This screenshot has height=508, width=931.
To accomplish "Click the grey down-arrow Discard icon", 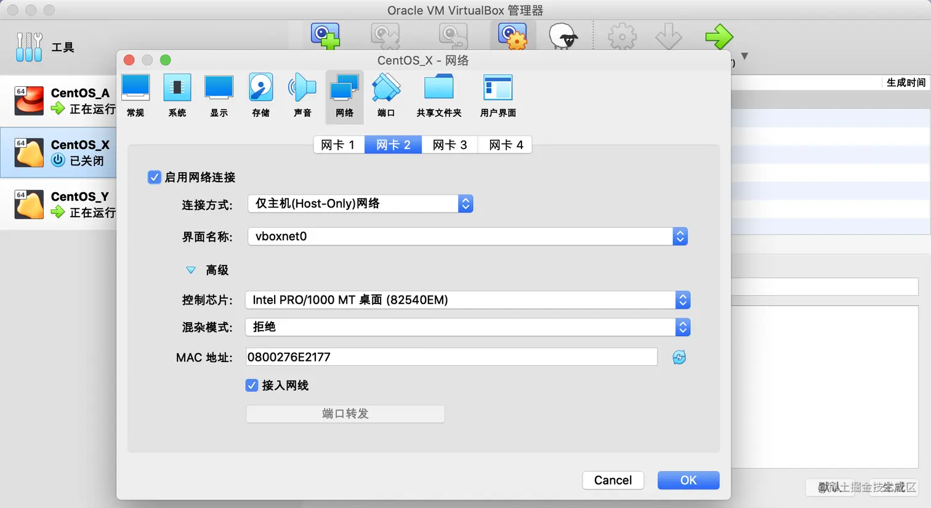I will (669, 36).
